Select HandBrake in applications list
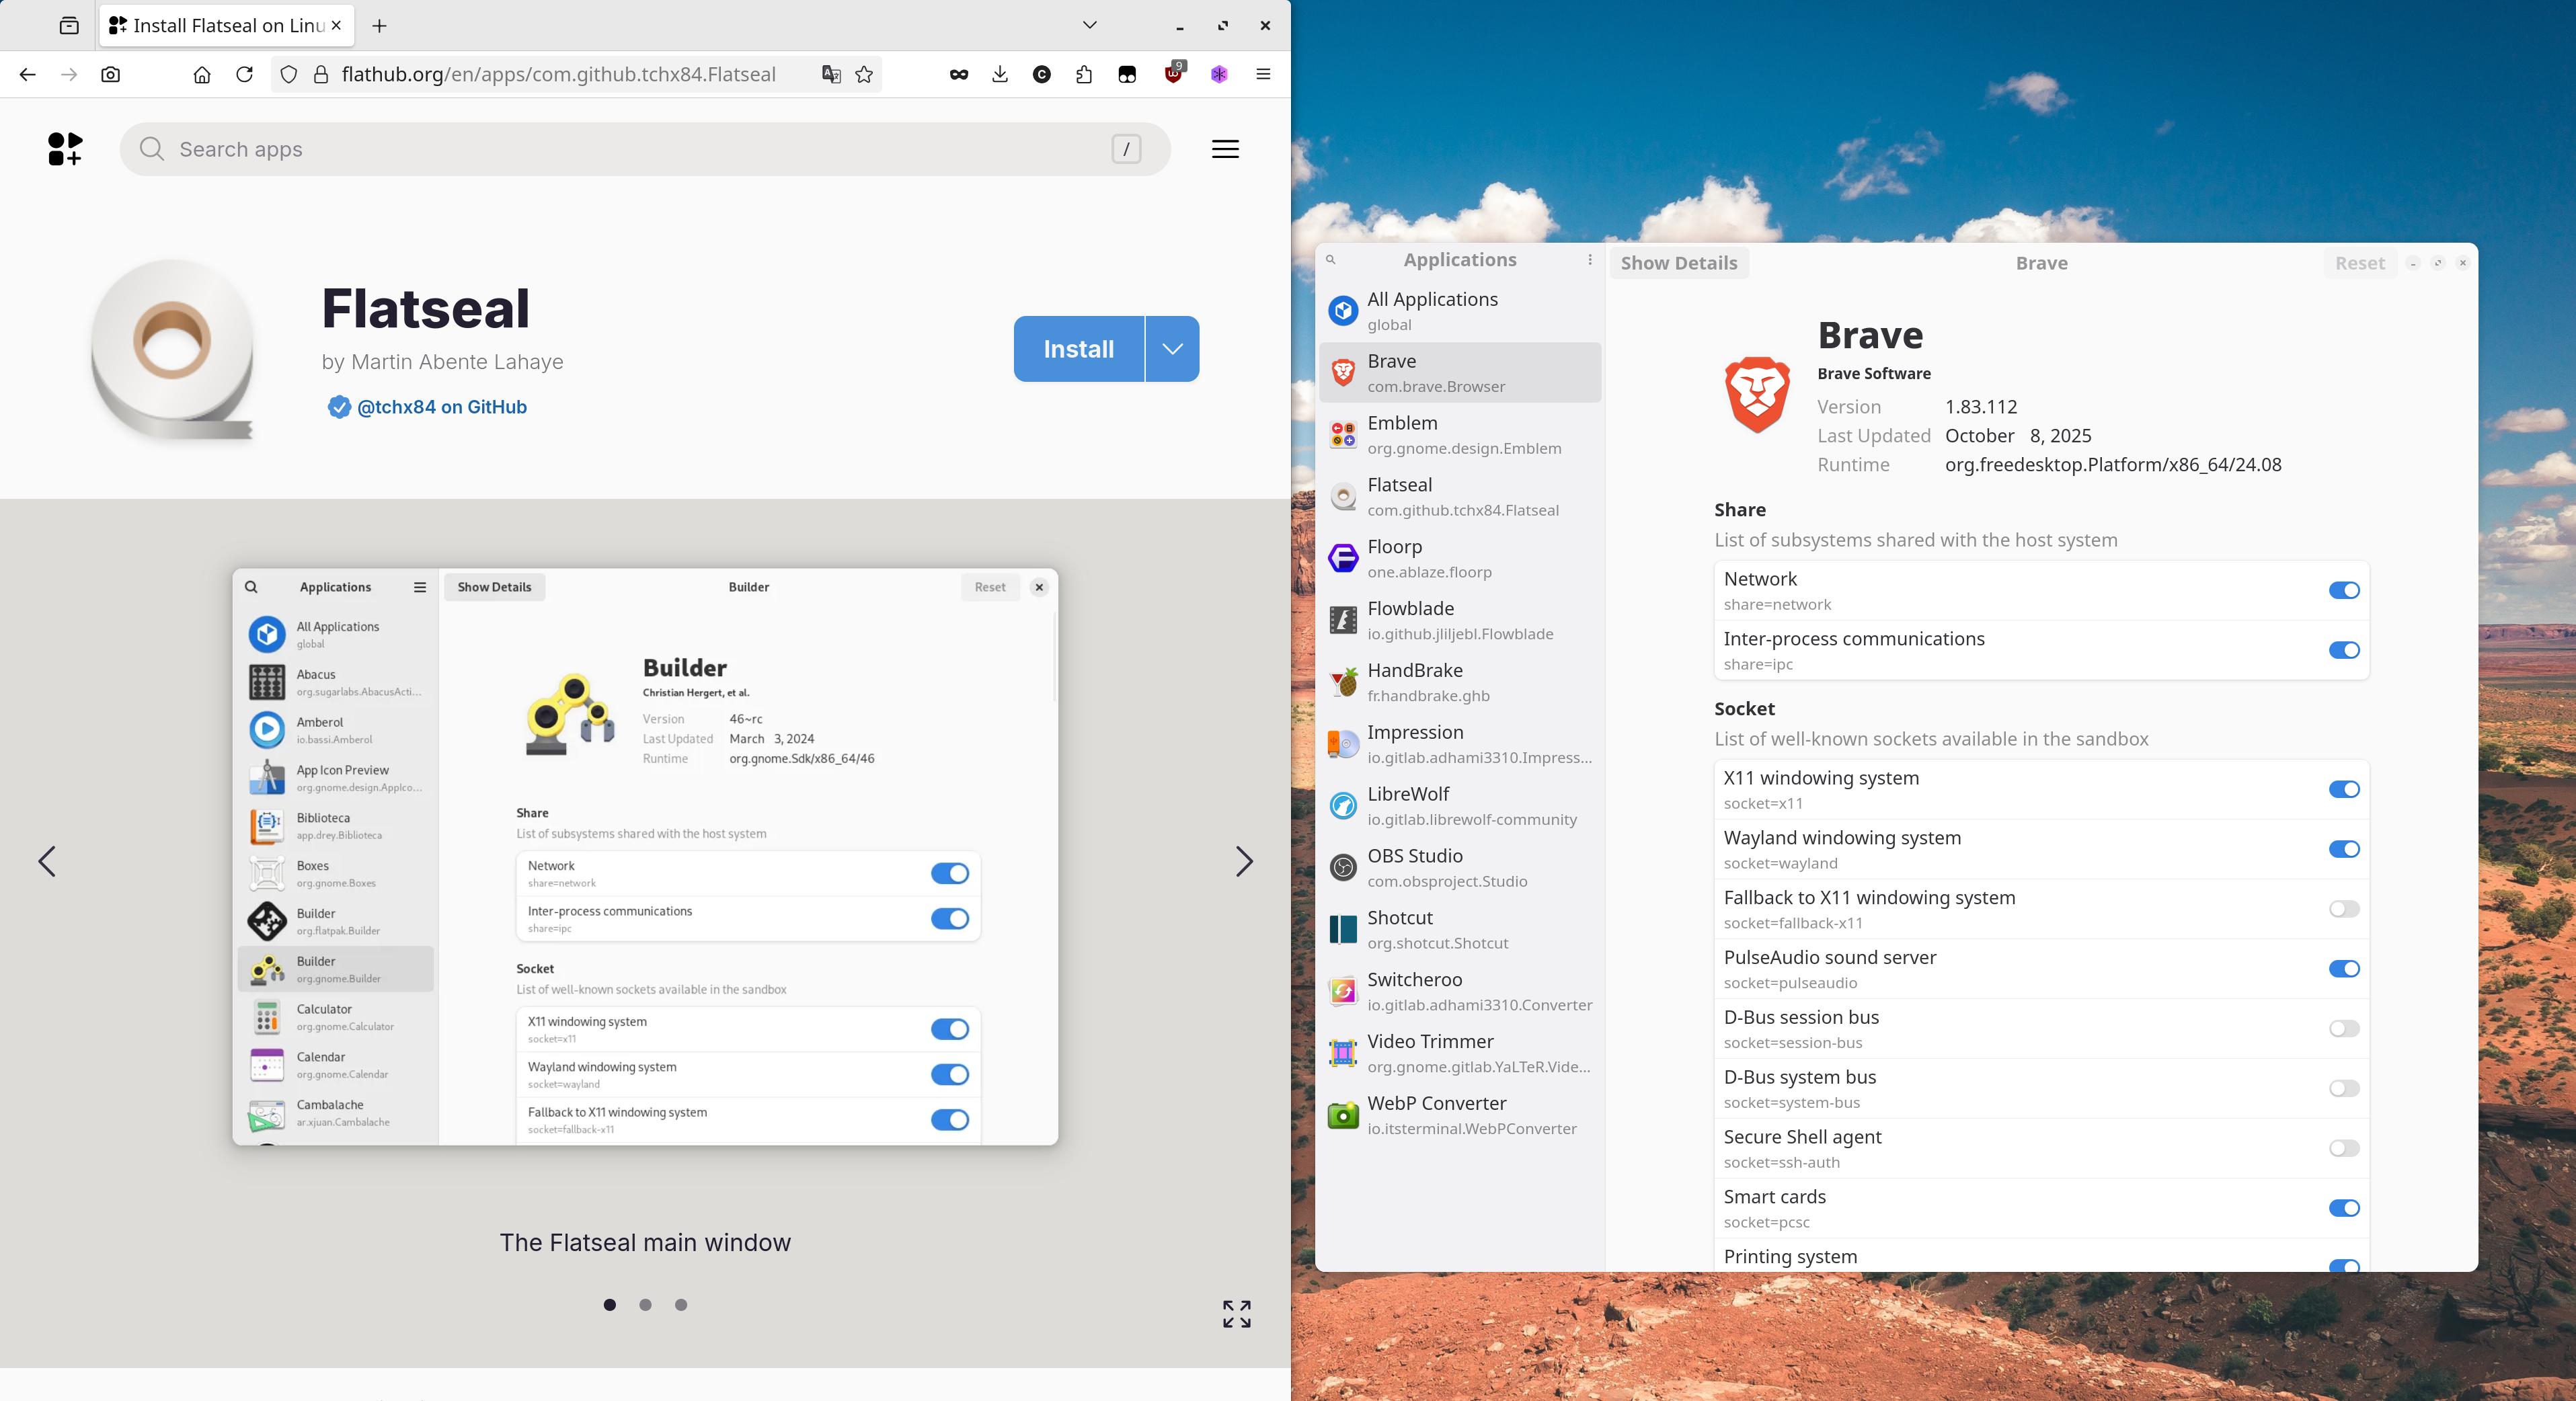The height and width of the screenshot is (1401, 2576). click(x=1459, y=682)
